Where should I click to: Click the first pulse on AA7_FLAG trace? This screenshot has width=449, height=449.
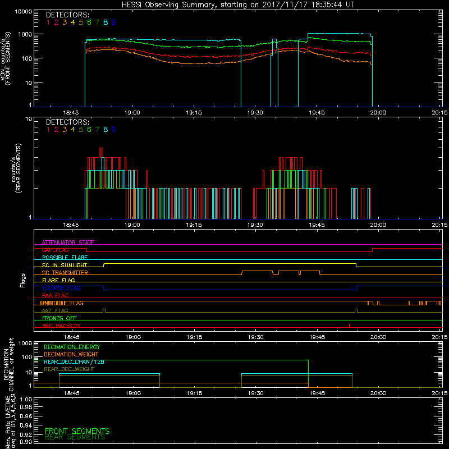104,310
